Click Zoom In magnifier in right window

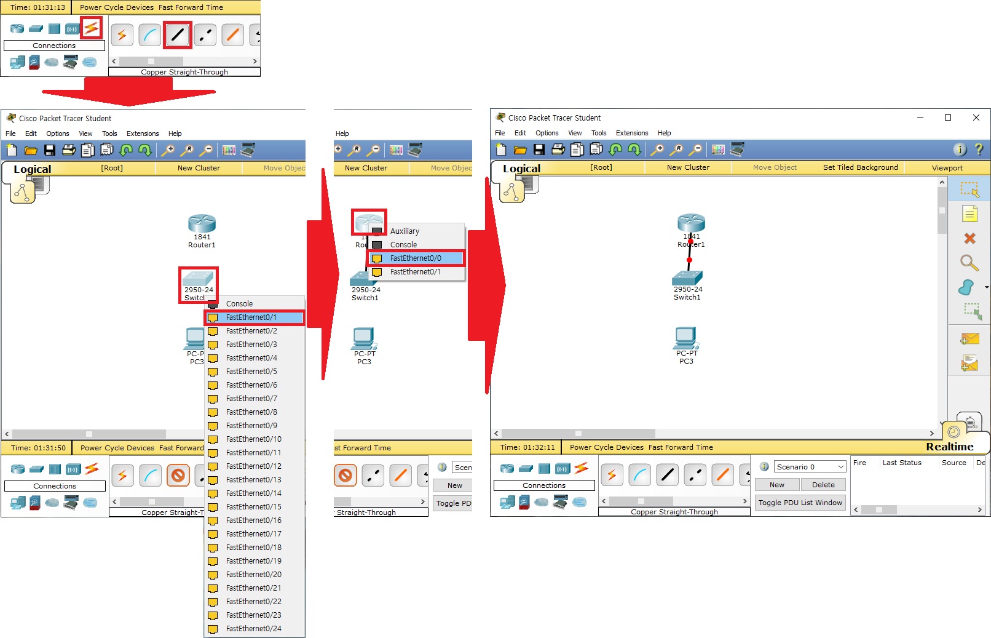(657, 150)
